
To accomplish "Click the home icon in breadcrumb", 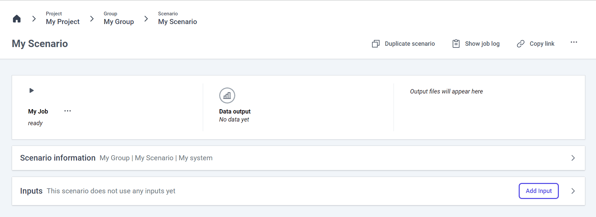I will coord(17,19).
